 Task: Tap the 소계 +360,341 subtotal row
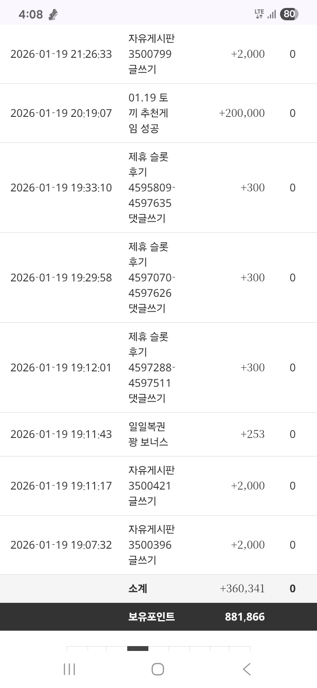pyautogui.click(x=196, y=588)
